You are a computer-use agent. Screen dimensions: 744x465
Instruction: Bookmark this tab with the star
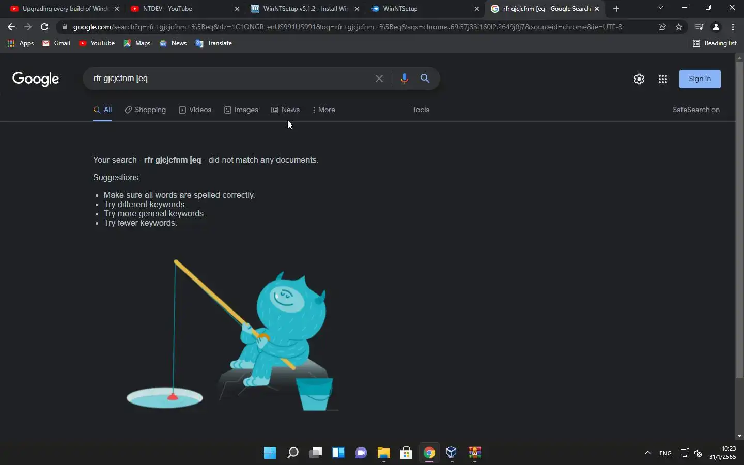click(x=679, y=27)
